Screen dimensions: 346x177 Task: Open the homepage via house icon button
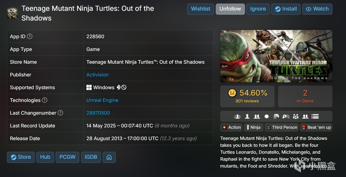[109, 157]
